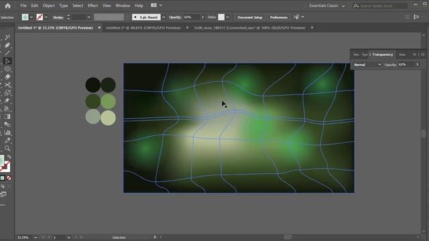Click the Opacity label link in the control bar
The height and width of the screenshot is (241, 429).
click(175, 17)
